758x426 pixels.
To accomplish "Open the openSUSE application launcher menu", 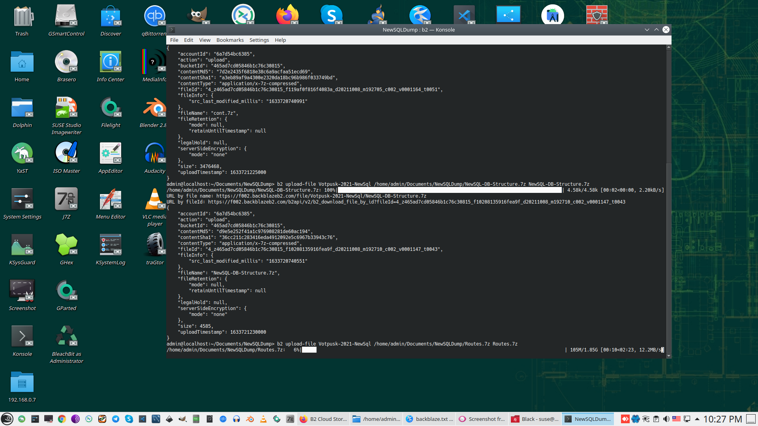I will pos(7,419).
